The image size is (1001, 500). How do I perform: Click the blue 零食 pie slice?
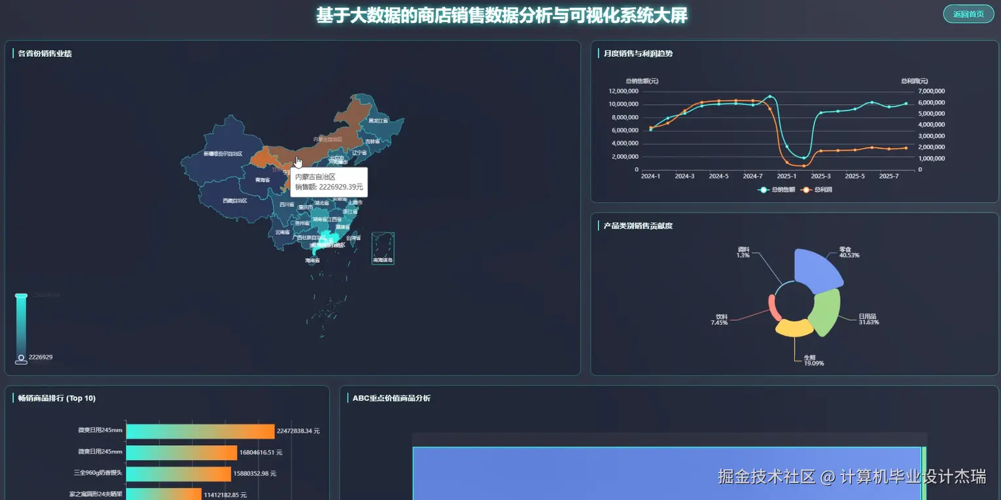[x=817, y=270]
